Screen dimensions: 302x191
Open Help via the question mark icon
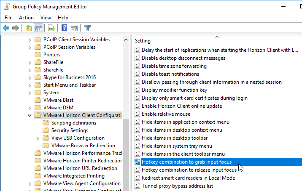click(64, 28)
